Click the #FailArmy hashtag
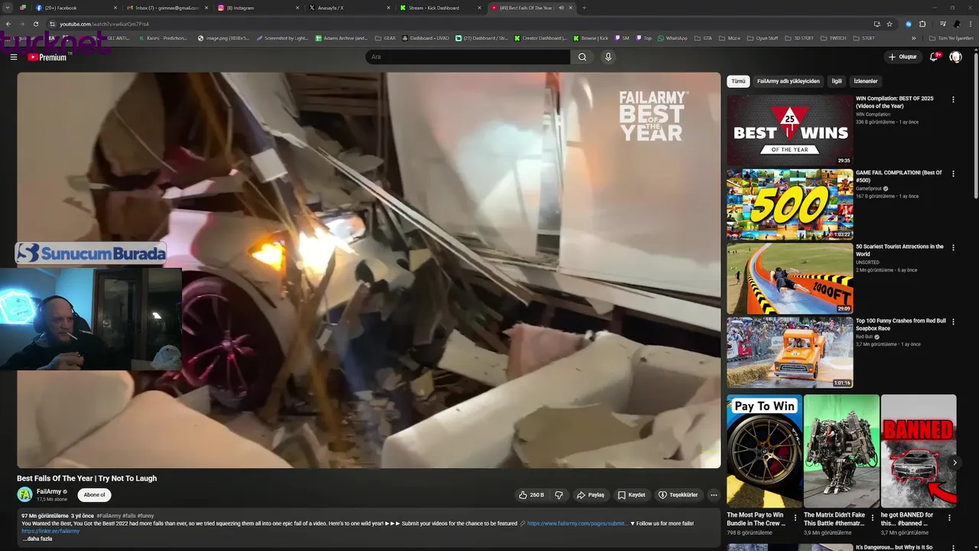 coord(109,516)
